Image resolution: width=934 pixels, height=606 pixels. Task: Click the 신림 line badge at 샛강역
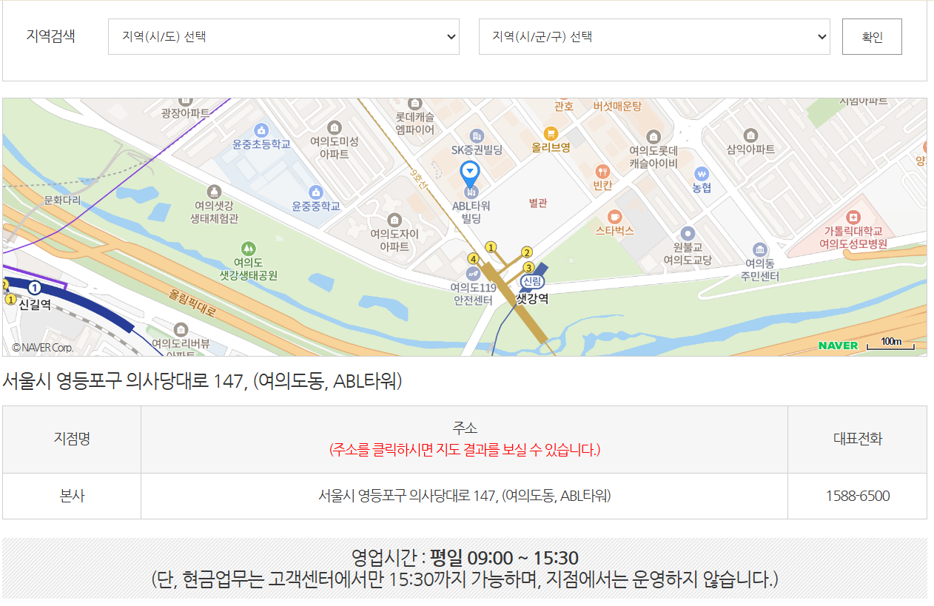pyautogui.click(x=532, y=281)
